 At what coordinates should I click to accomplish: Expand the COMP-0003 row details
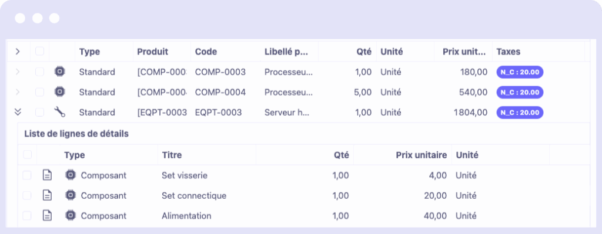tap(17, 72)
